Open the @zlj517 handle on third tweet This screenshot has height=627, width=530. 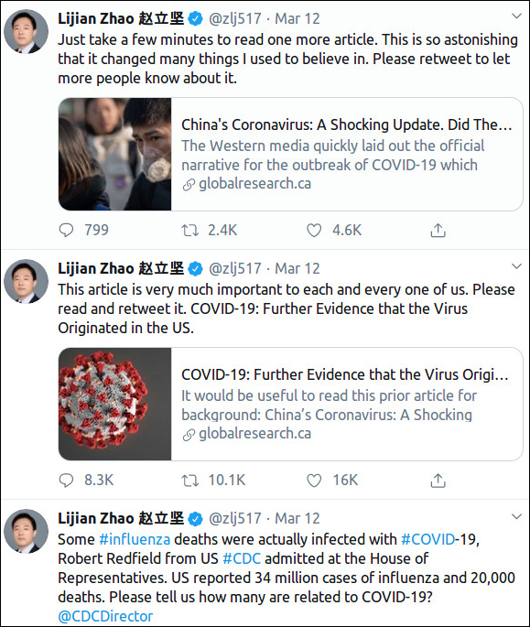235,519
